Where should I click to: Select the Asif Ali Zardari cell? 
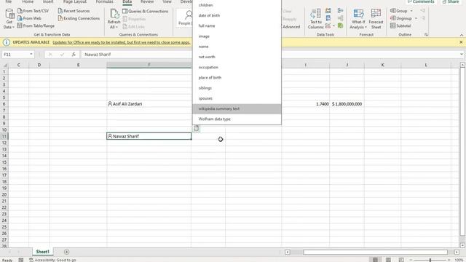(149, 104)
